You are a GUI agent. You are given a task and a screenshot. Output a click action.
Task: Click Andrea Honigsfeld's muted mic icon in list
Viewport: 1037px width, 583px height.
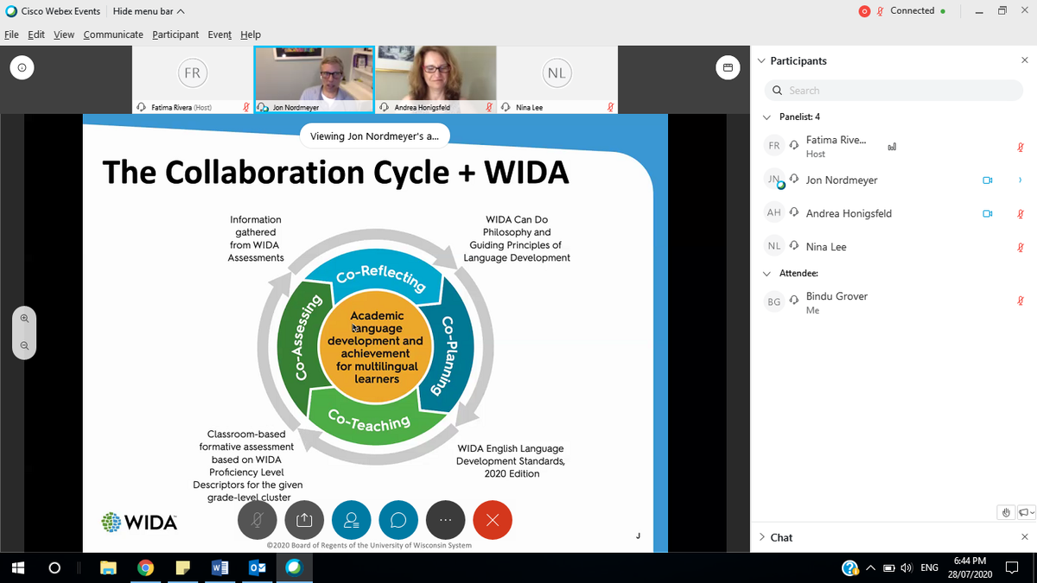pyautogui.click(x=1021, y=213)
